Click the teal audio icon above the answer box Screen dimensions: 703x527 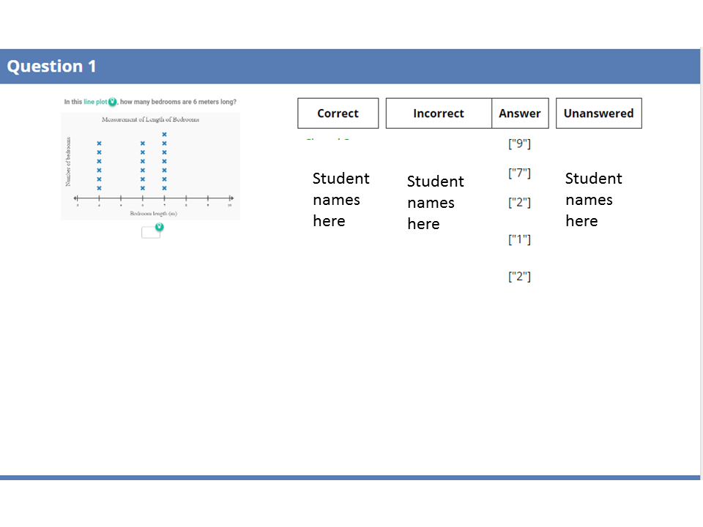click(x=159, y=227)
